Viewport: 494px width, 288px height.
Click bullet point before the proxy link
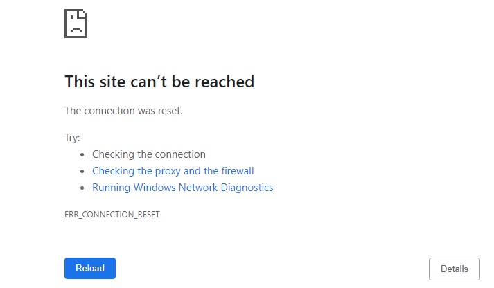click(82, 172)
